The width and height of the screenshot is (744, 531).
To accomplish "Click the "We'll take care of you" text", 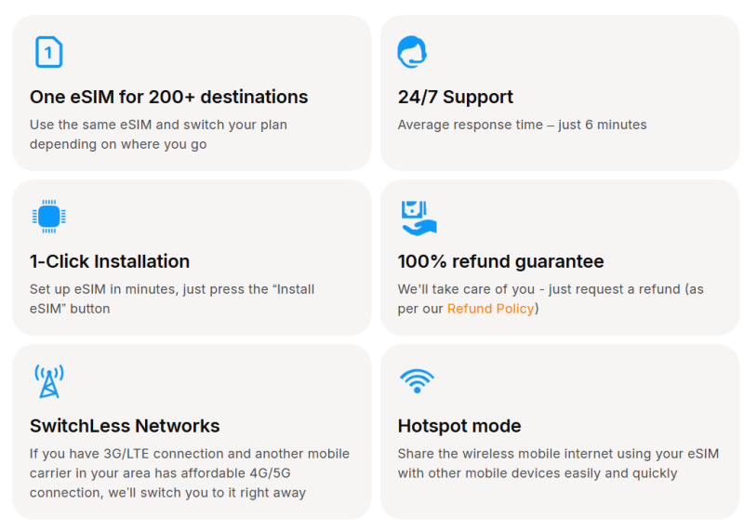I will click(551, 289).
